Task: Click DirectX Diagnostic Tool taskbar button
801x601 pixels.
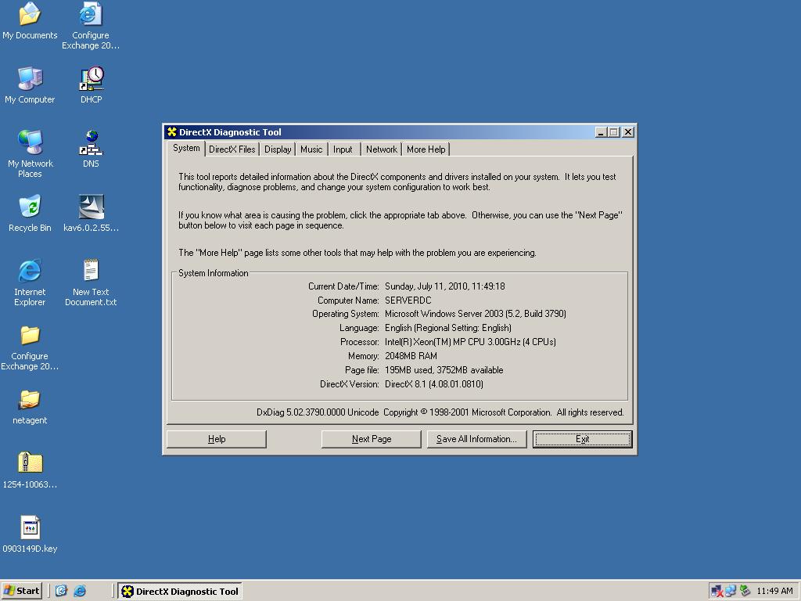Action: pos(180,592)
